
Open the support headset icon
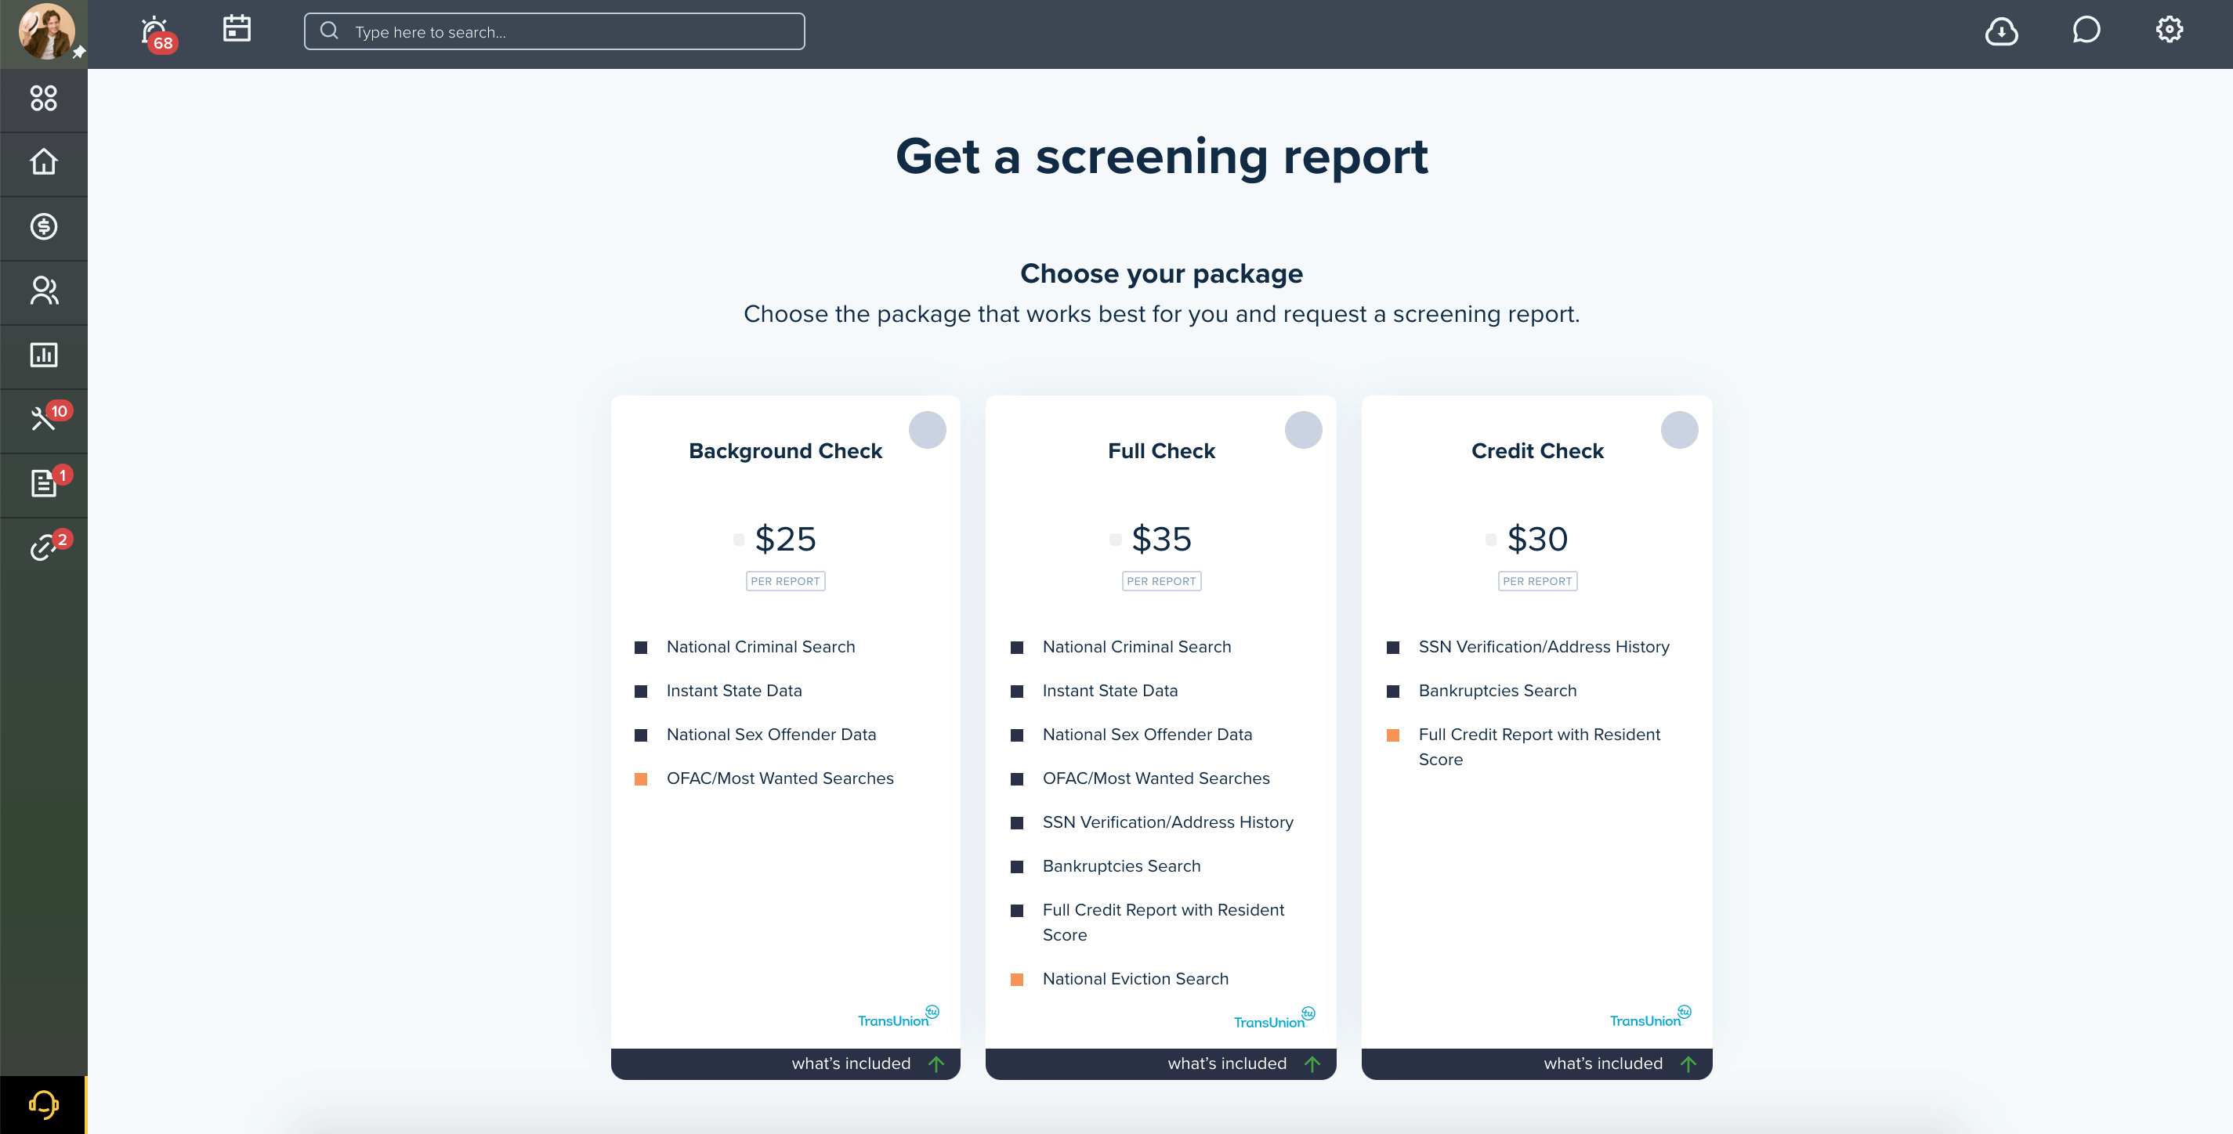43,1104
